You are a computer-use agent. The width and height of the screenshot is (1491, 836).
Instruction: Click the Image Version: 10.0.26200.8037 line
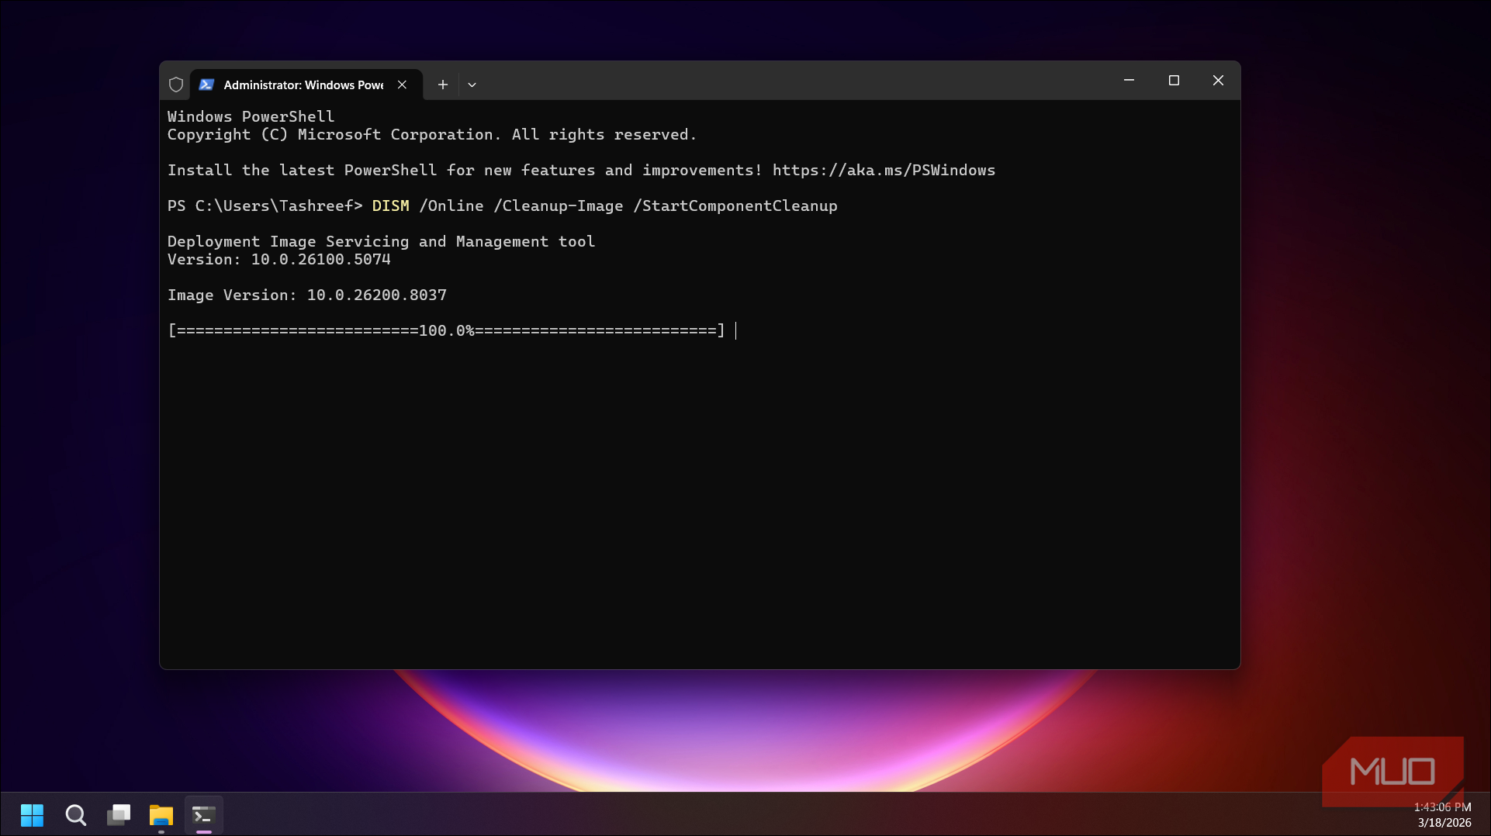[307, 295]
